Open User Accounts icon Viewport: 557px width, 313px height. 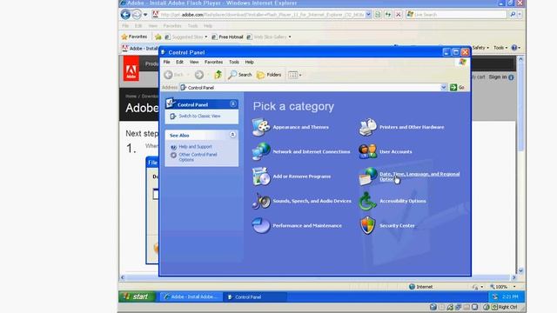pyautogui.click(x=367, y=151)
